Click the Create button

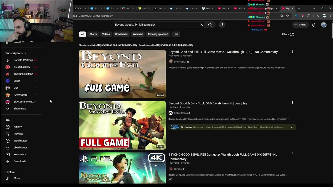300,25
